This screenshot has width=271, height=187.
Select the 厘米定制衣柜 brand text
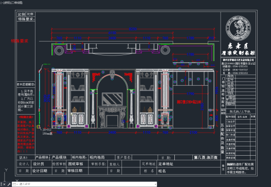tap(238, 53)
